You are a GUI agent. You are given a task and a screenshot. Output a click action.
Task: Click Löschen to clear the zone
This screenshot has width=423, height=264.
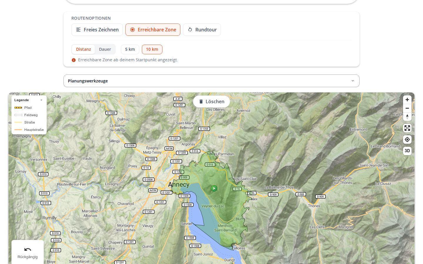point(211,101)
